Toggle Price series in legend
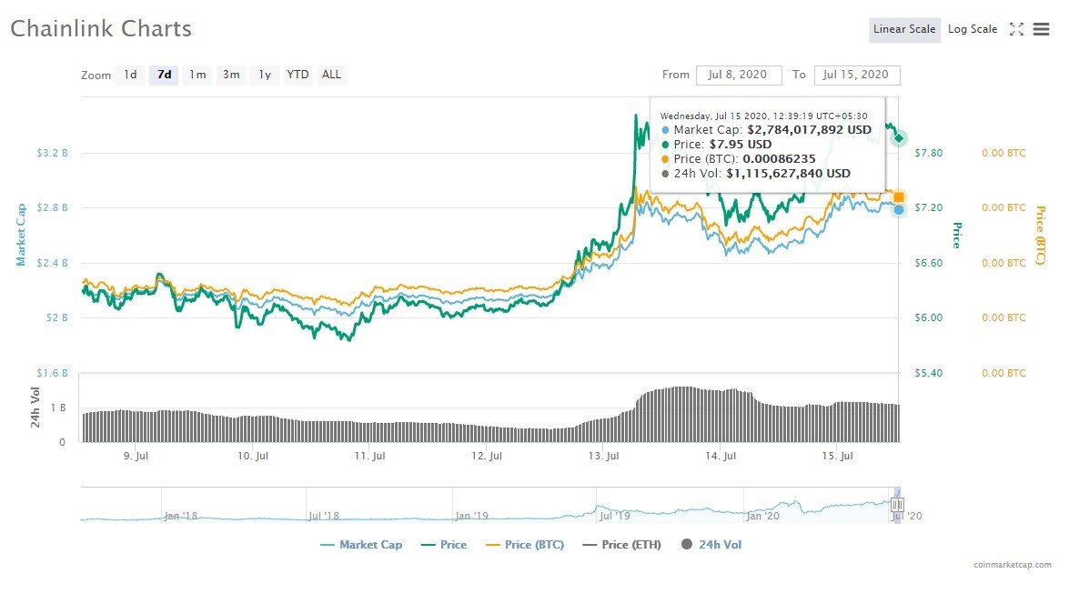Viewport: 1069px width, 594px height. coord(445,544)
